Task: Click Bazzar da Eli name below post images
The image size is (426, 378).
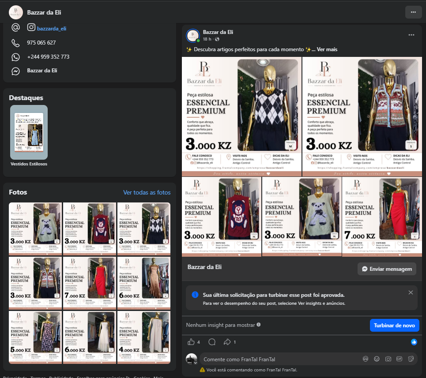Action: [x=204, y=267]
